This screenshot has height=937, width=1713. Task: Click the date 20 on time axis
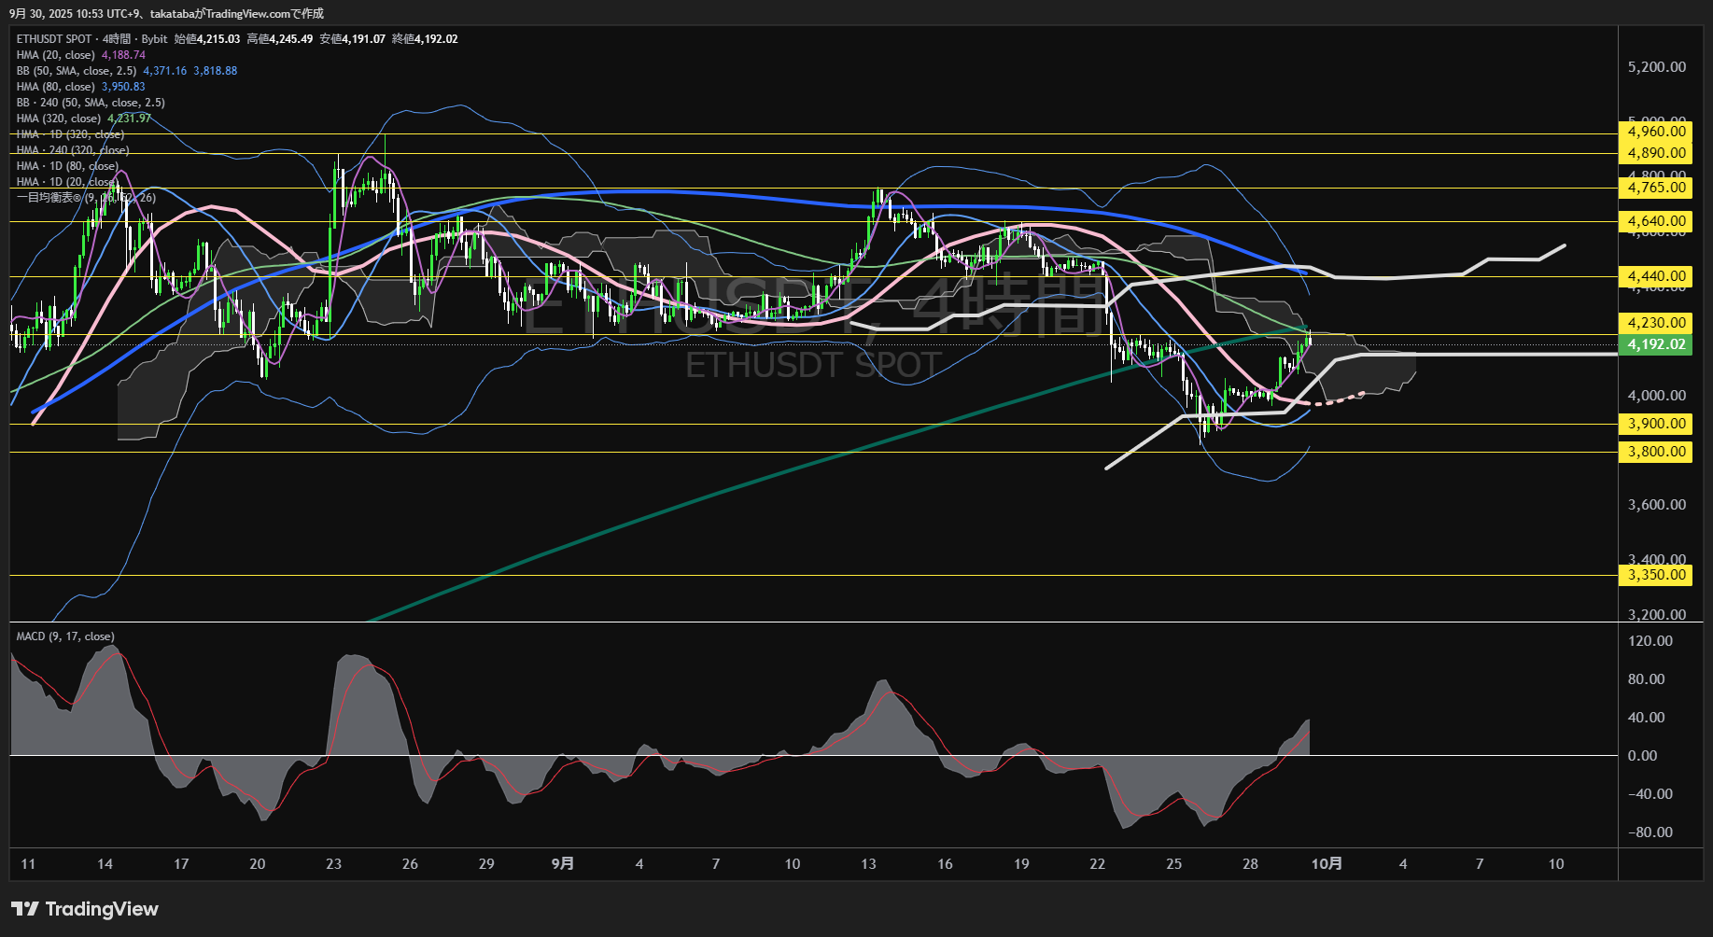tap(258, 864)
